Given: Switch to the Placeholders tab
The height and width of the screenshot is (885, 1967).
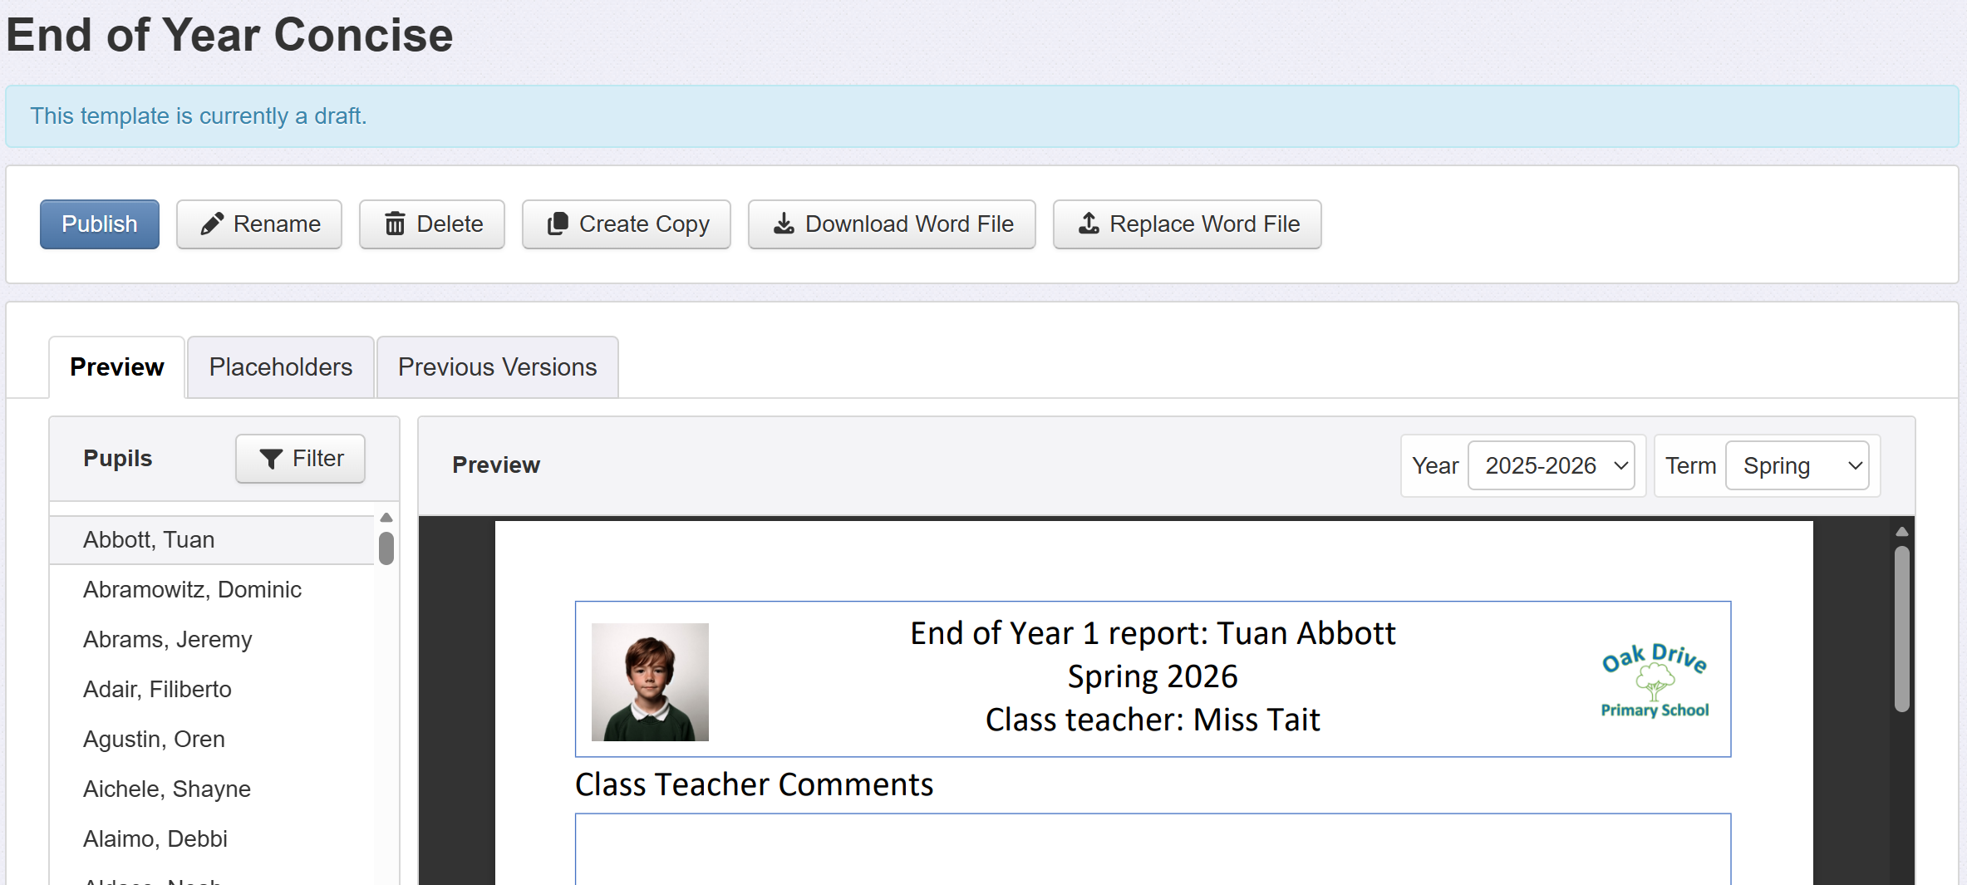Looking at the screenshot, I should pyautogui.click(x=281, y=367).
